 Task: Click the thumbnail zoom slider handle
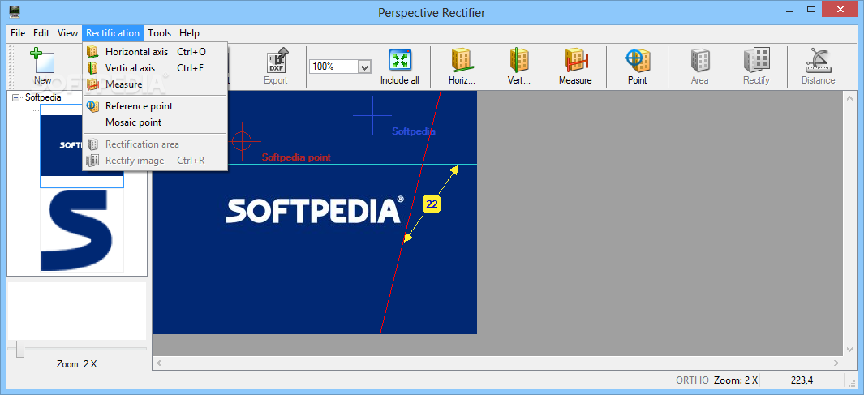(x=20, y=349)
